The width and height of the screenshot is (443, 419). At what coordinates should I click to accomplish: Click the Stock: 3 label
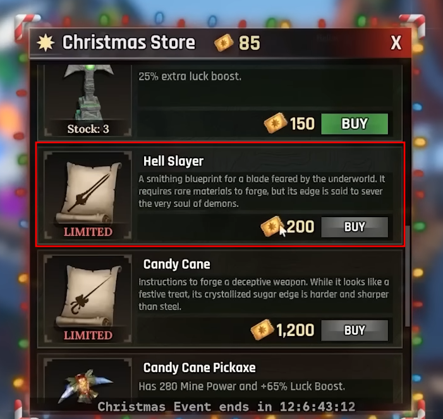tap(88, 129)
